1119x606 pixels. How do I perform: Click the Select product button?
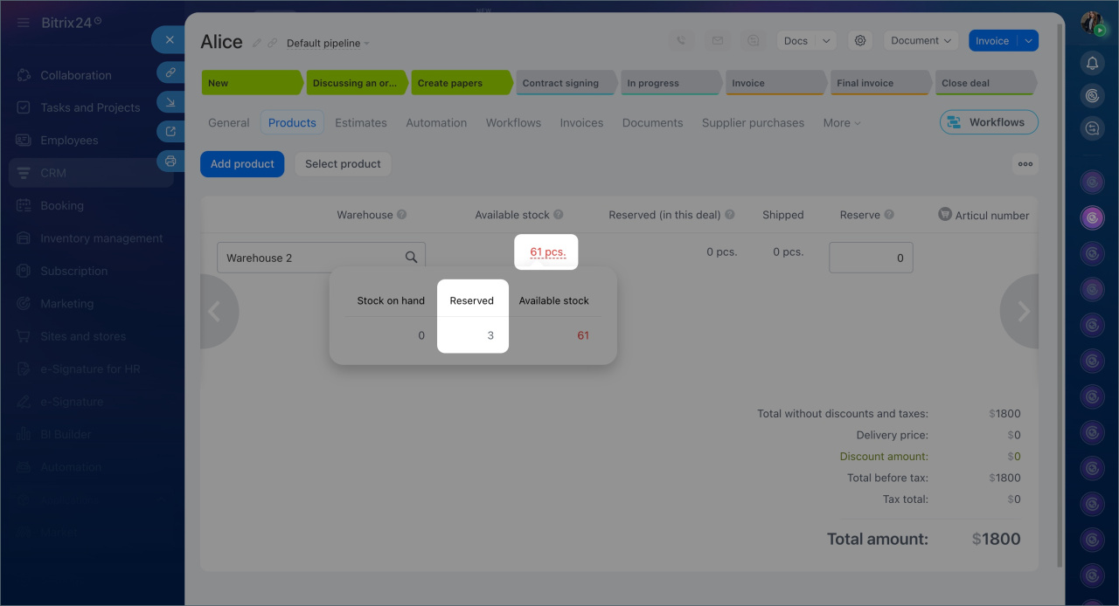point(343,164)
